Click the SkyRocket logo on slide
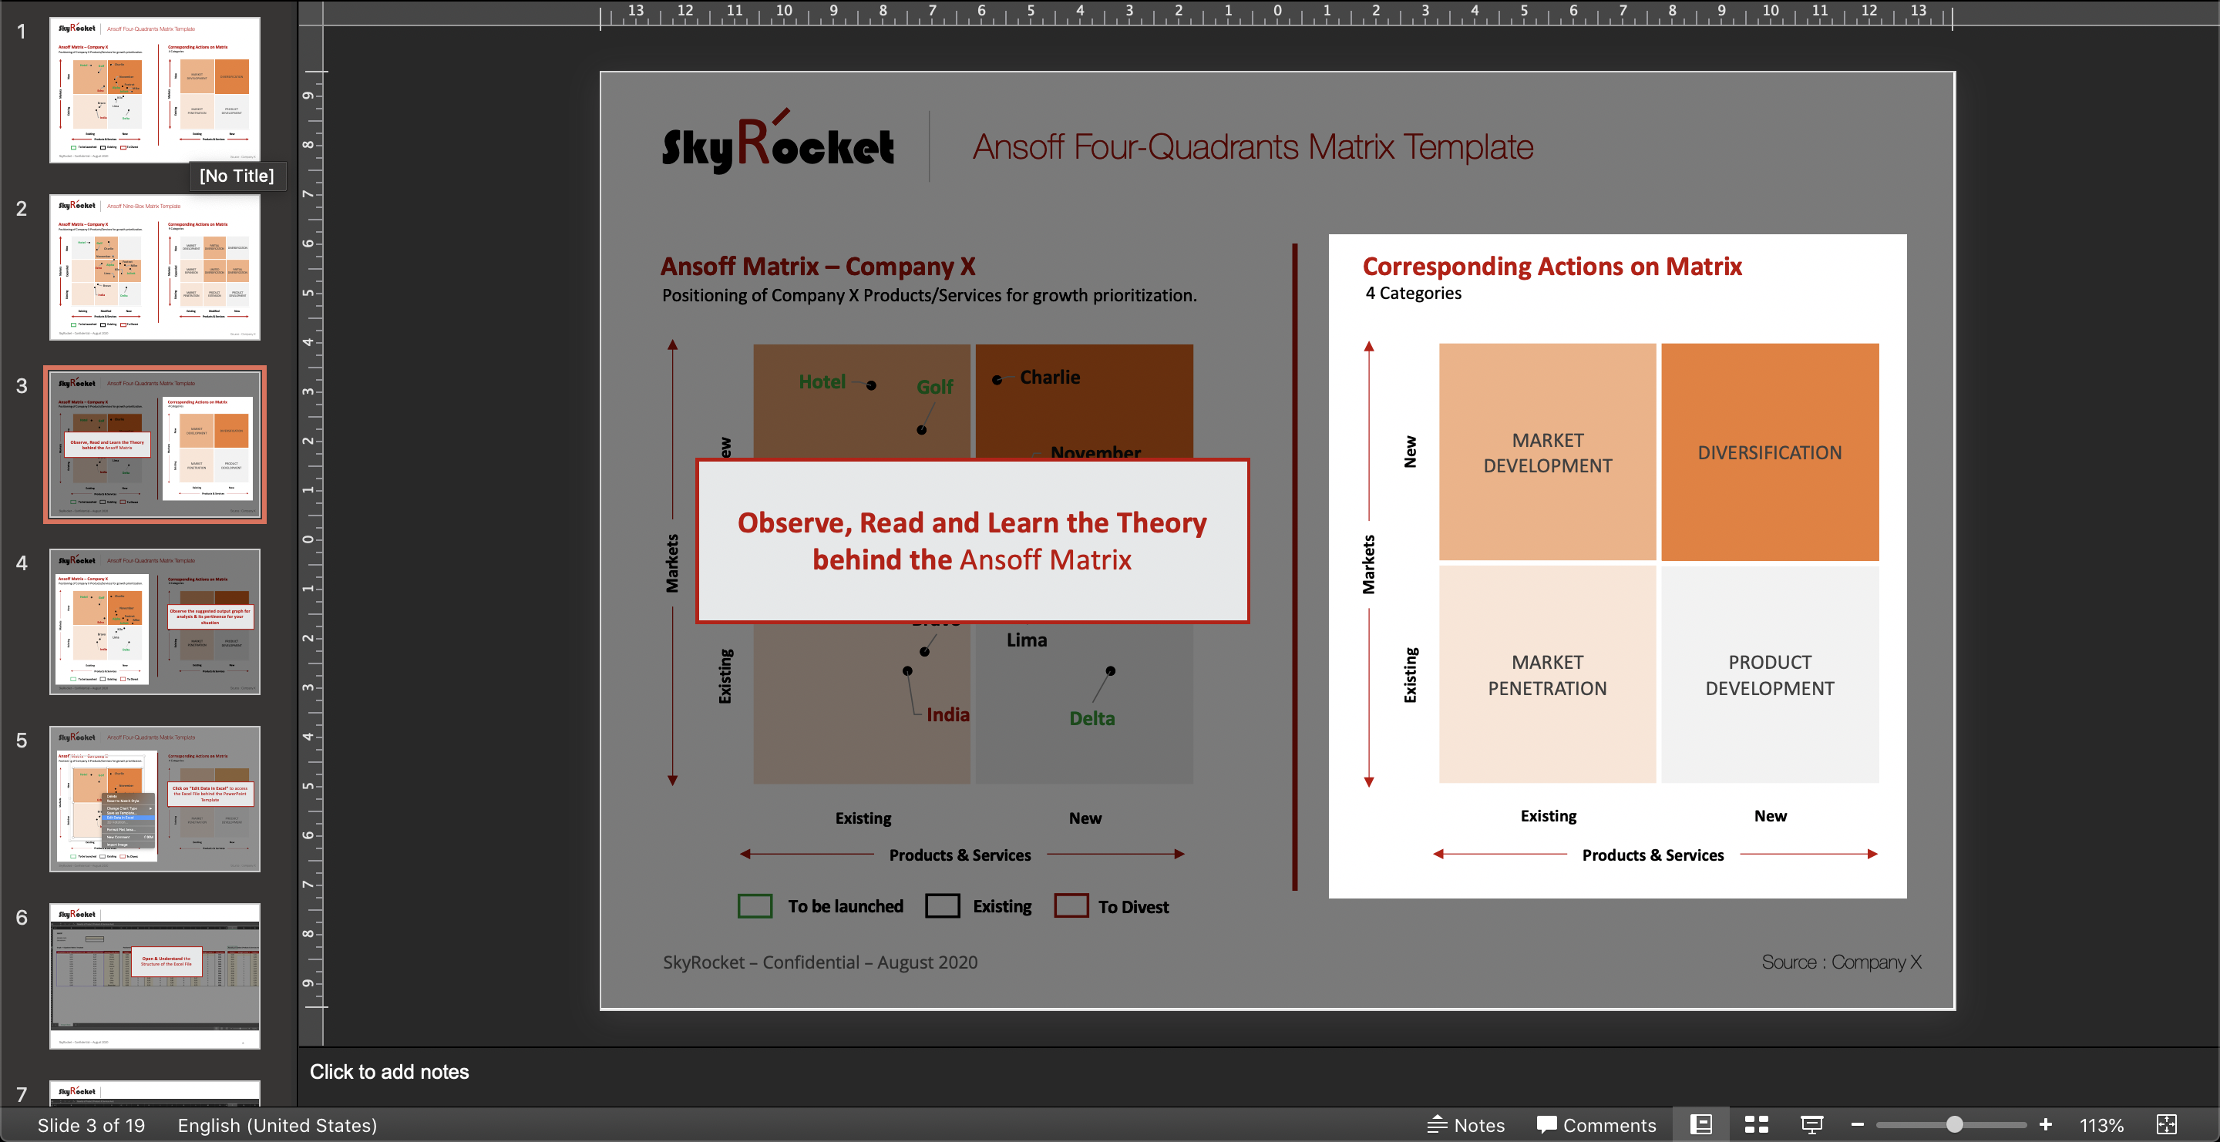 point(777,142)
